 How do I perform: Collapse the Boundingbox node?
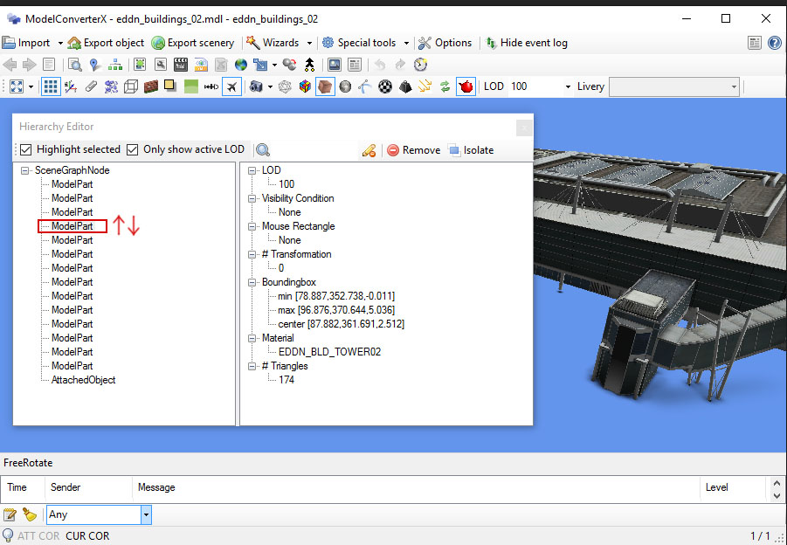(x=252, y=282)
